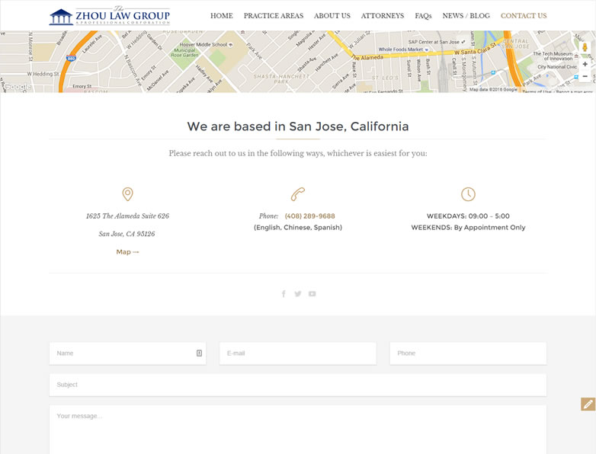
Task: Open the Twitter social icon
Action: tap(298, 294)
